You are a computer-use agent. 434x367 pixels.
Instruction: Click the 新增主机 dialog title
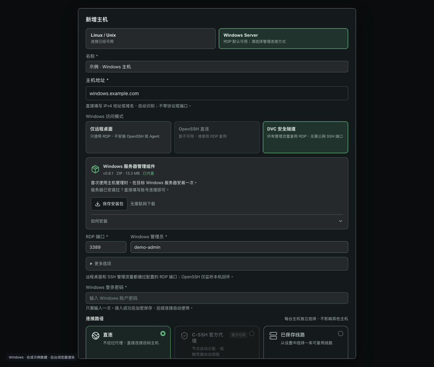pos(97,19)
